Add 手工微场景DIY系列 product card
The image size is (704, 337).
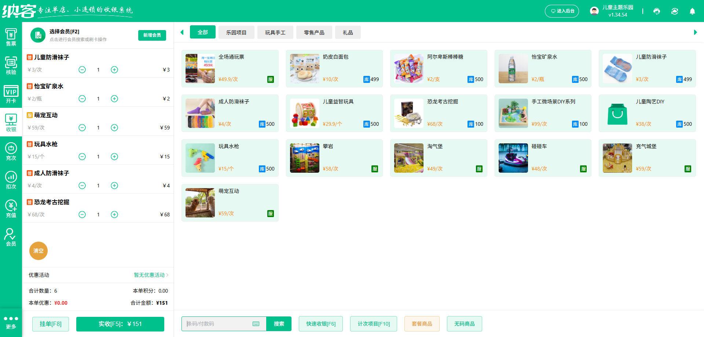543,113
